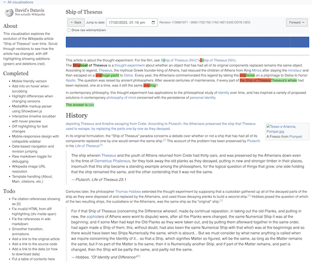Click the 'huge yacht' green insertion
The image size is (312, 262).
pyautogui.click(x=111, y=76)
